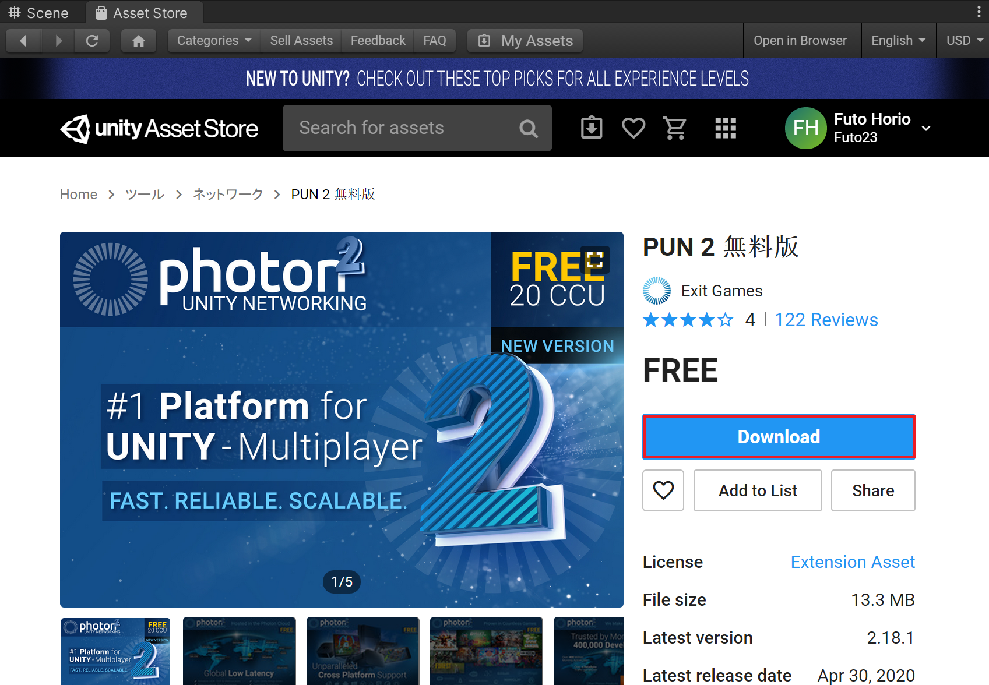Open the apps grid menu icon
The height and width of the screenshot is (685, 989).
pos(726,128)
